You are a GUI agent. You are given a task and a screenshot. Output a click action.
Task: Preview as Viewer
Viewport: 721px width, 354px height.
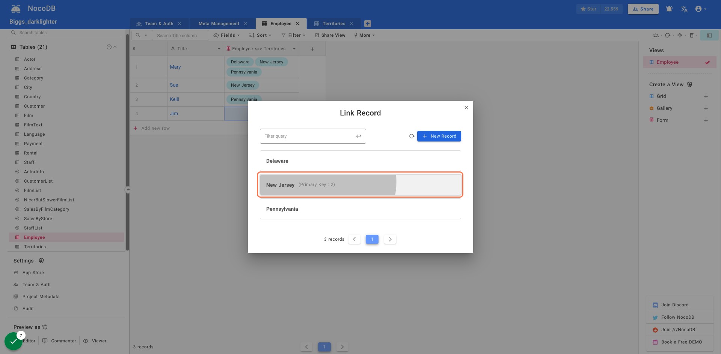(x=95, y=341)
